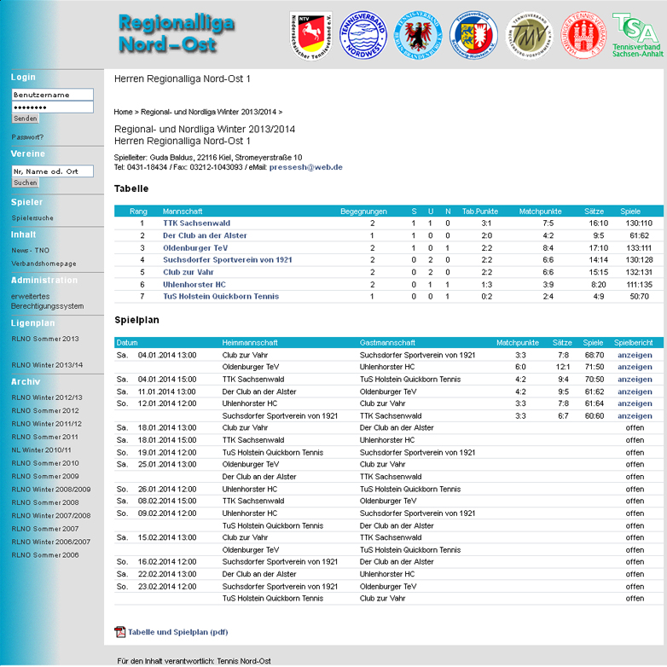Click the Home breadcrumb link
The width and height of the screenshot is (667, 667).
pyautogui.click(x=123, y=112)
